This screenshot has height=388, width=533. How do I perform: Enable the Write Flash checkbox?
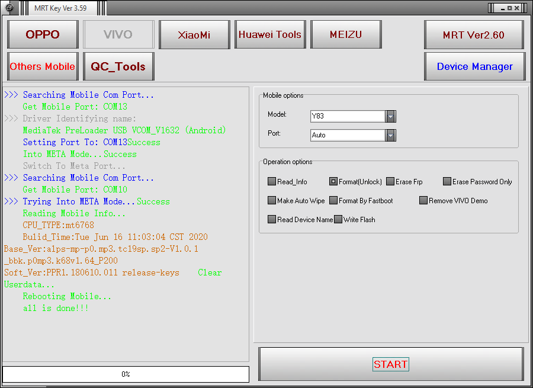(338, 220)
